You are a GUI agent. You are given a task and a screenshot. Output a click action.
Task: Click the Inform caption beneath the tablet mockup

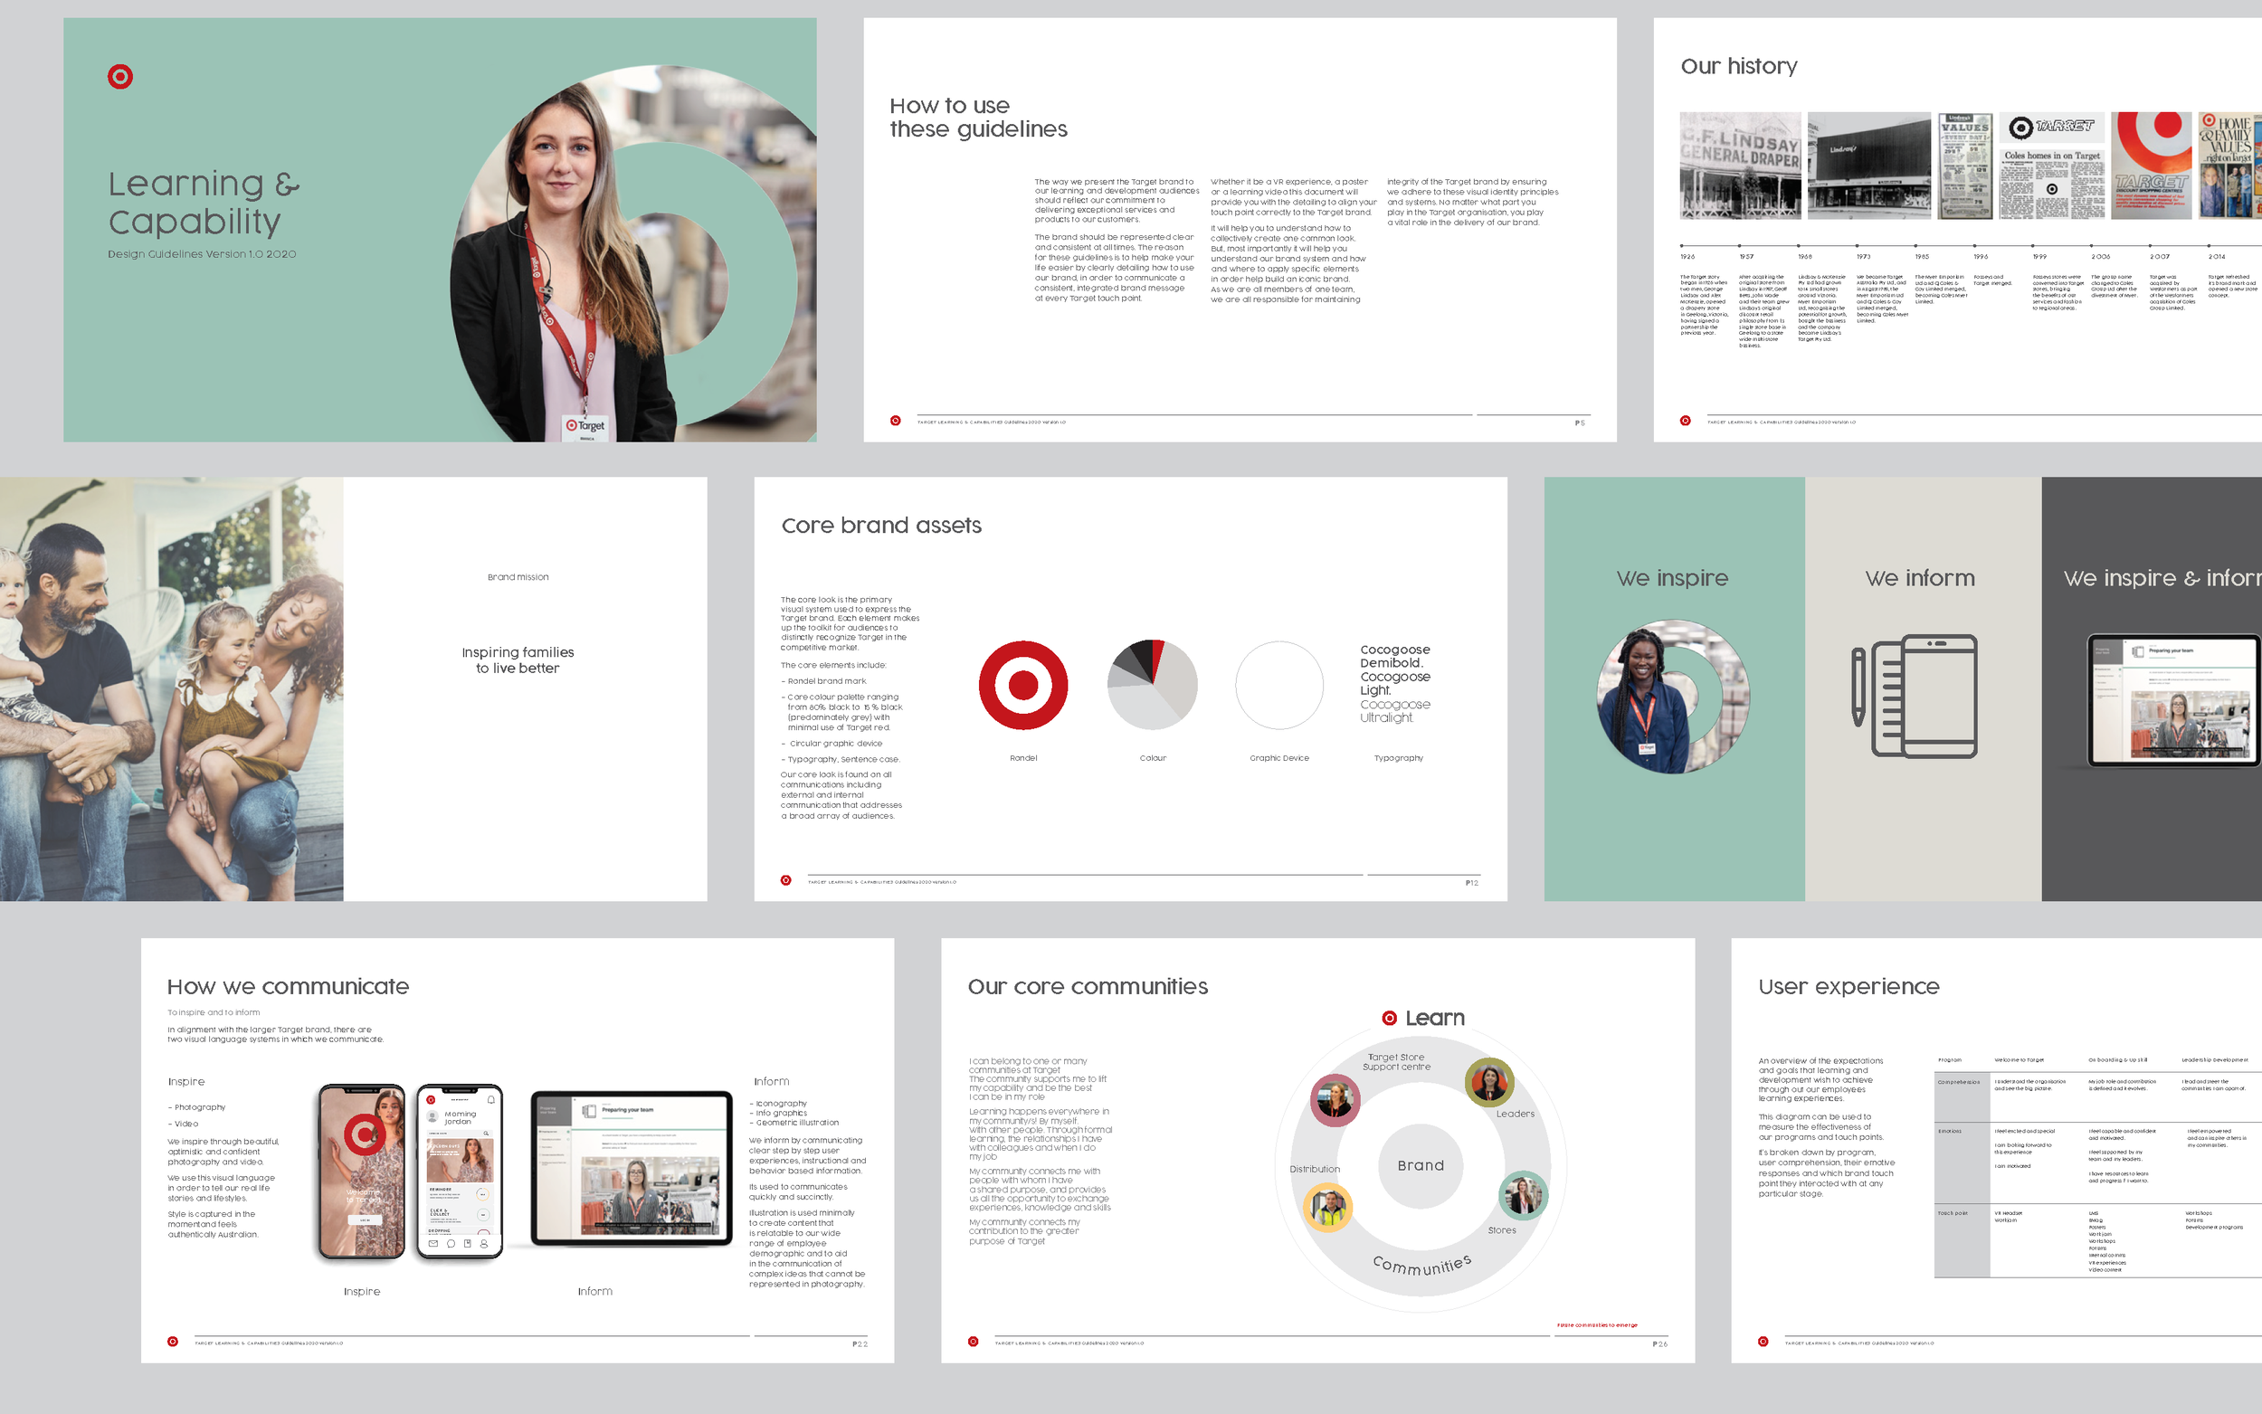tap(594, 1292)
